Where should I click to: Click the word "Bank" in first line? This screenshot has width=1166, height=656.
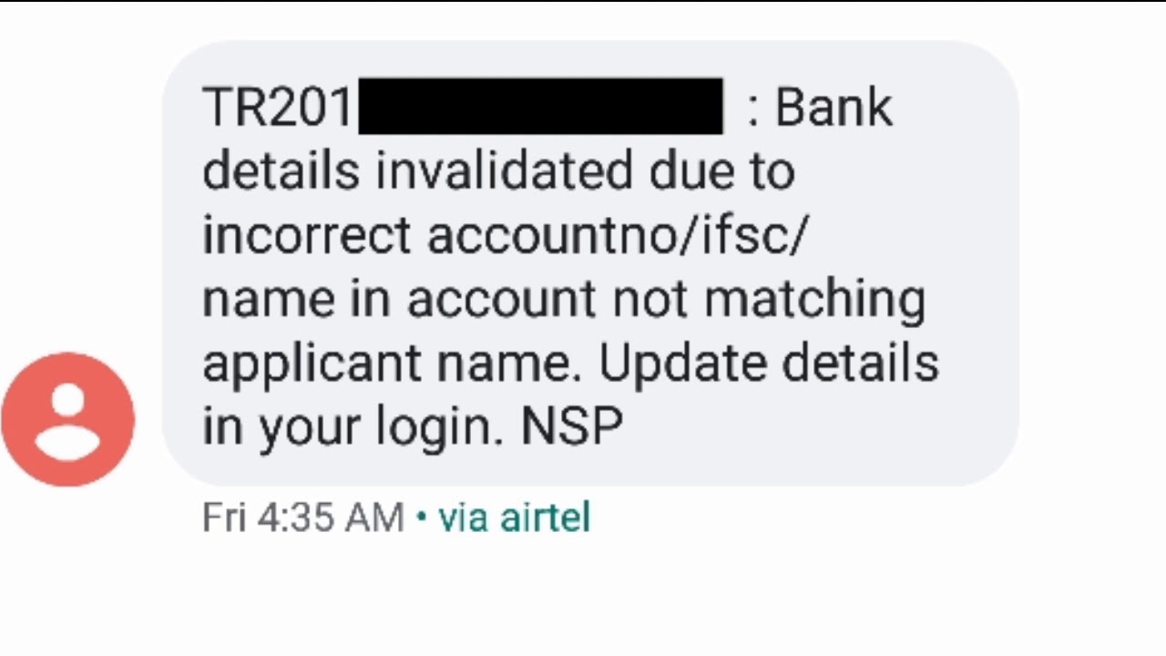coord(834,108)
